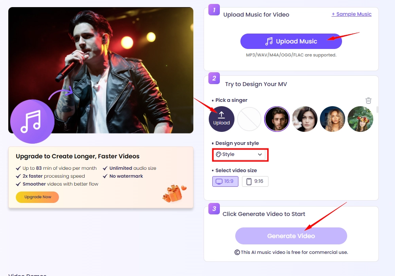Screen dimensions: 395x276
Task: Expand the Style menu via its chevron
Action: (x=260, y=155)
